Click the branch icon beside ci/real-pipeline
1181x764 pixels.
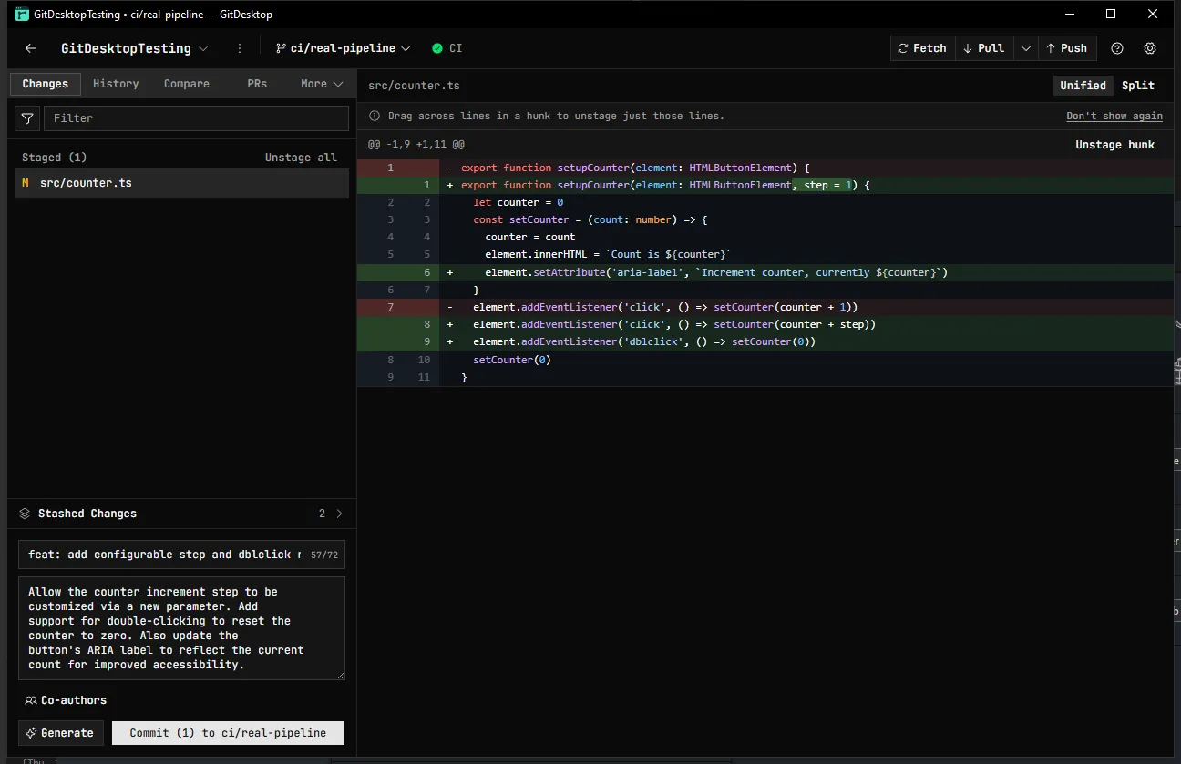281,48
